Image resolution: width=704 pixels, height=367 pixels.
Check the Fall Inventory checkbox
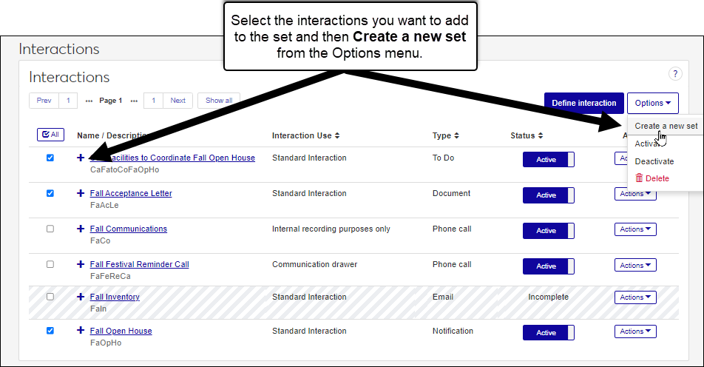coord(50,297)
